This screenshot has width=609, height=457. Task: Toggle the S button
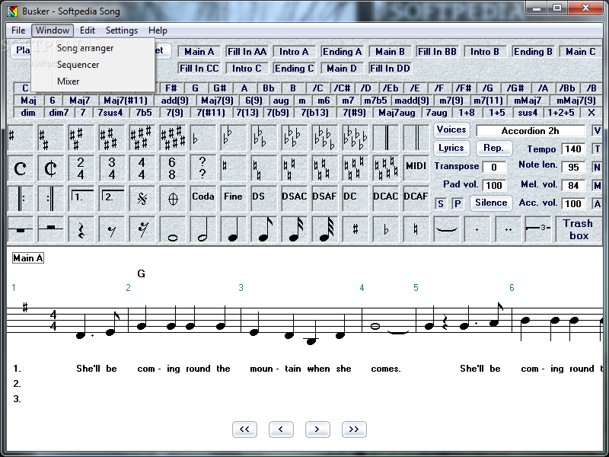tap(441, 204)
